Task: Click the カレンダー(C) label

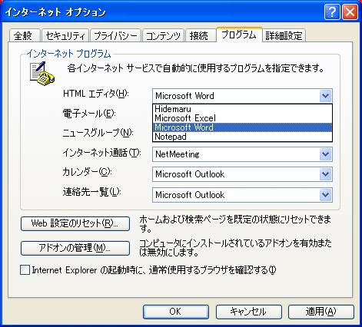Action: pos(88,172)
